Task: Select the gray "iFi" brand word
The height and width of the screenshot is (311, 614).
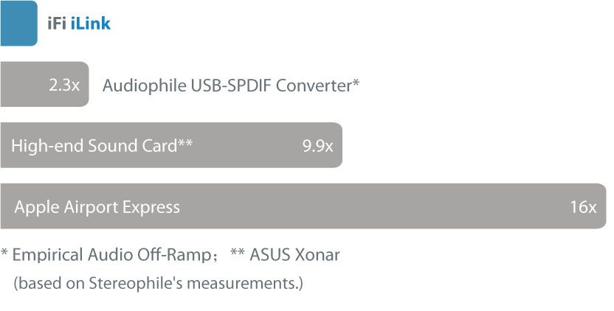Action: [56, 24]
